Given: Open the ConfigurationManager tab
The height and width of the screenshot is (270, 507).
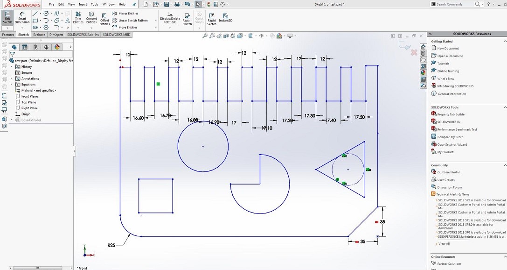Looking at the screenshot, I should (35, 47).
